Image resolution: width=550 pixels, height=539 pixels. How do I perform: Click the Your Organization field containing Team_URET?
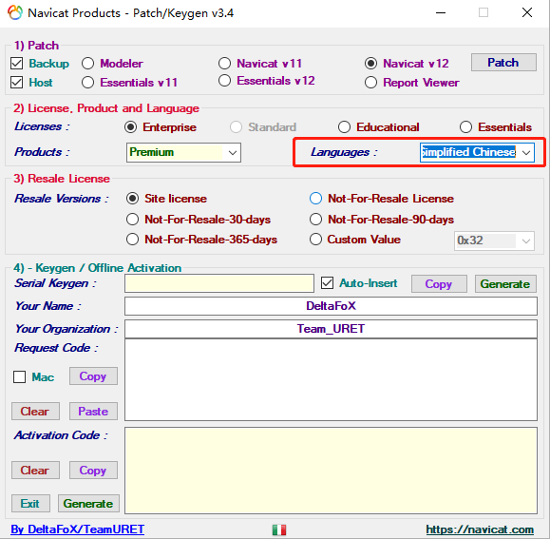pos(331,329)
